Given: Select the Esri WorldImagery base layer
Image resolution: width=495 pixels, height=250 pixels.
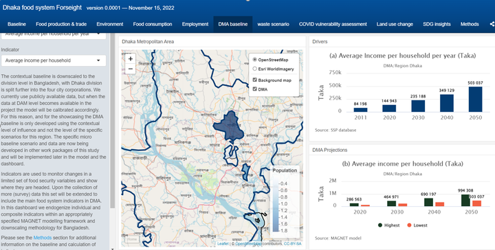Looking at the screenshot, I should (x=255, y=69).
